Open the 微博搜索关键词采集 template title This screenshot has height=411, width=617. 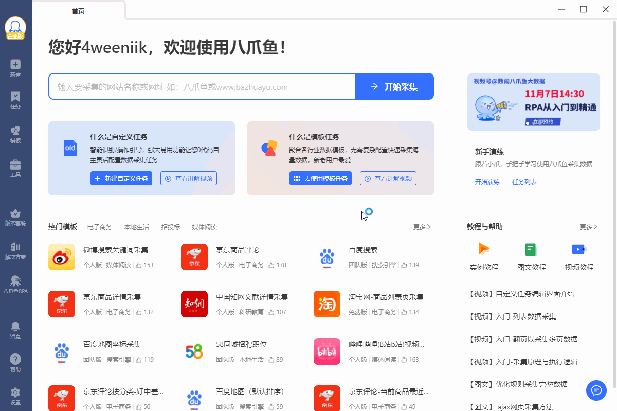pos(116,250)
